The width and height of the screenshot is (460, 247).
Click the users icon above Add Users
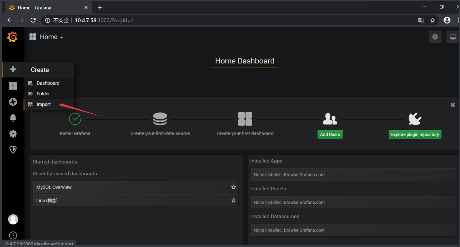click(x=330, y=119)
